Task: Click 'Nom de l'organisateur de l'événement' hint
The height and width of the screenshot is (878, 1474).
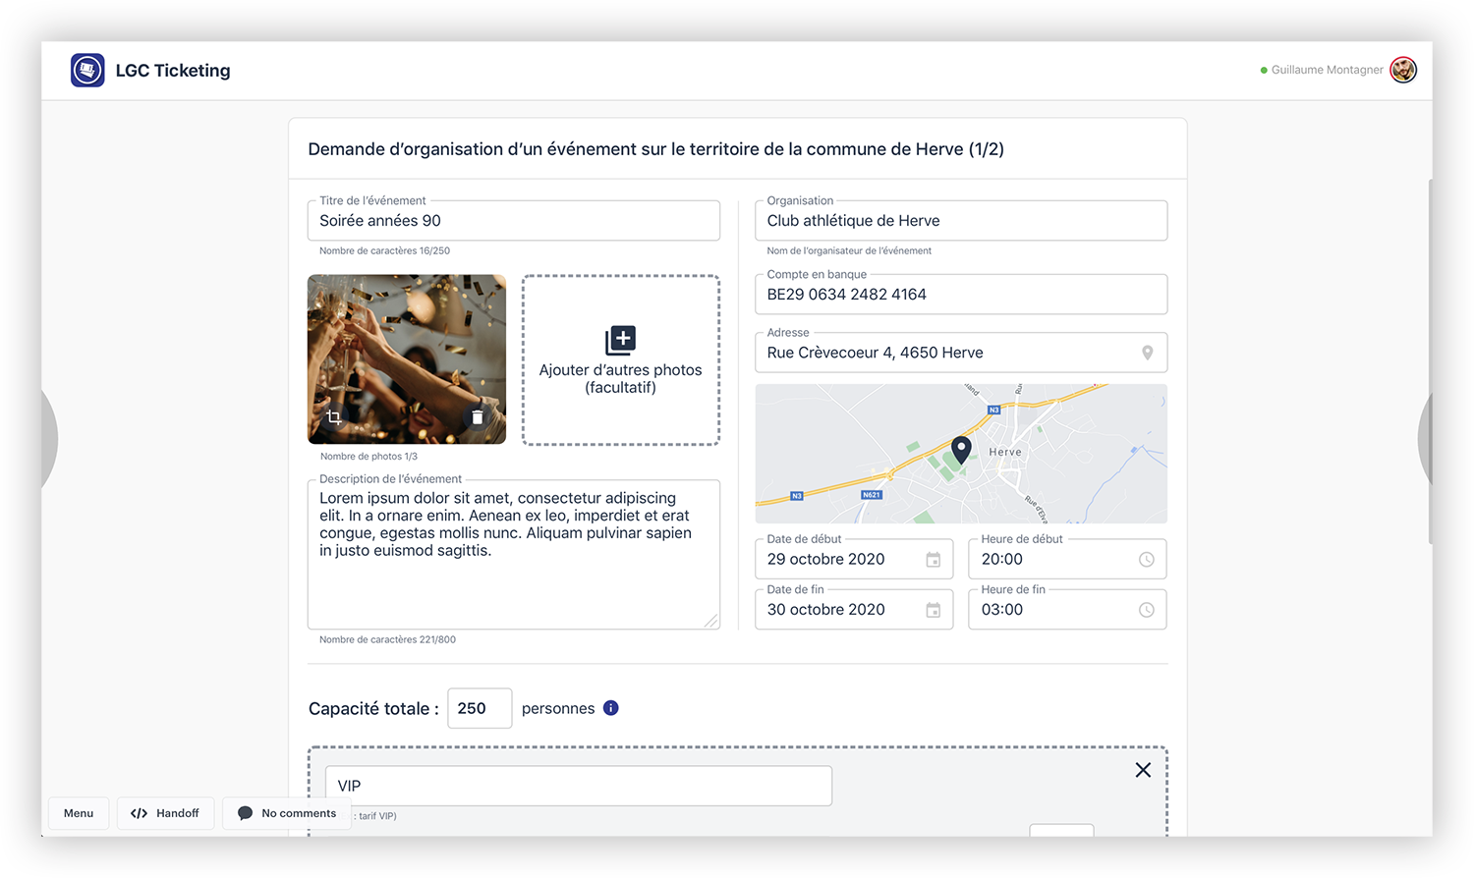Action: point(849,251)
